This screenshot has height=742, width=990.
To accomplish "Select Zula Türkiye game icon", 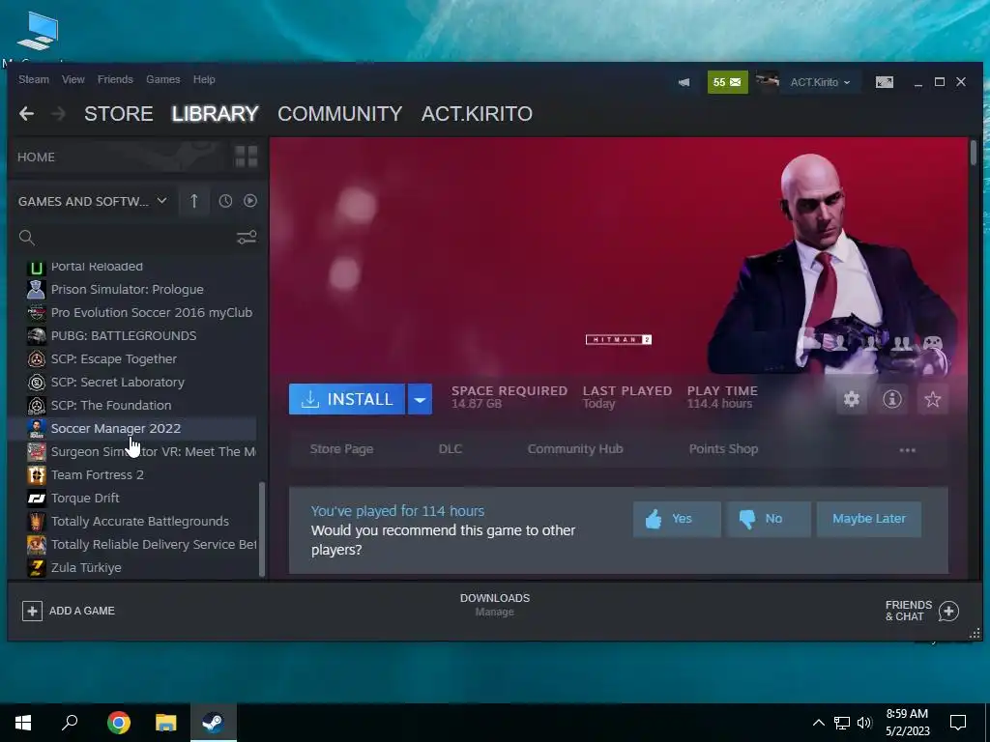I will pyautogui.click(x=37, y=567).
